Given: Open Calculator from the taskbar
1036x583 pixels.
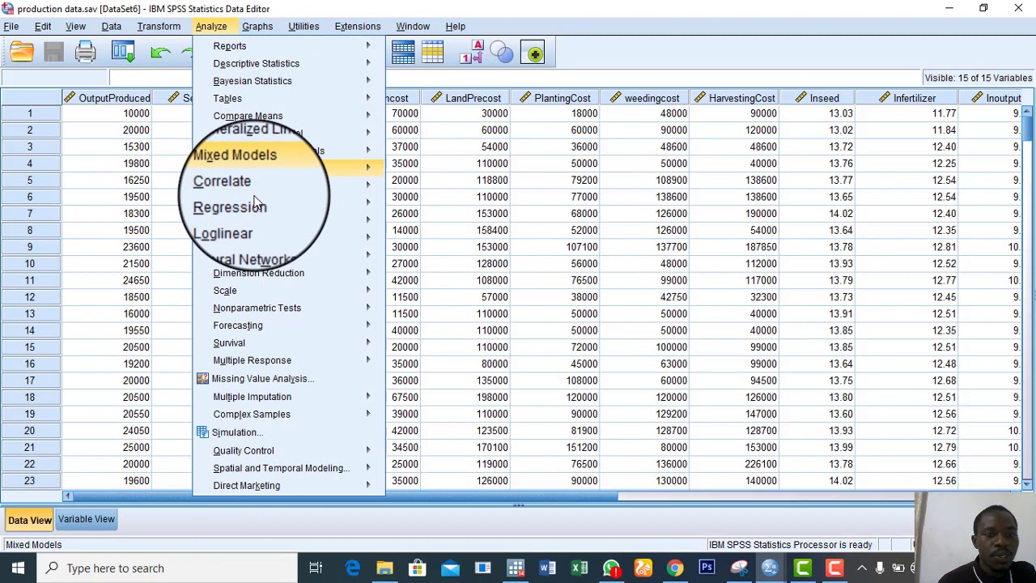Looking at the screenshot, I should point(515,568).
